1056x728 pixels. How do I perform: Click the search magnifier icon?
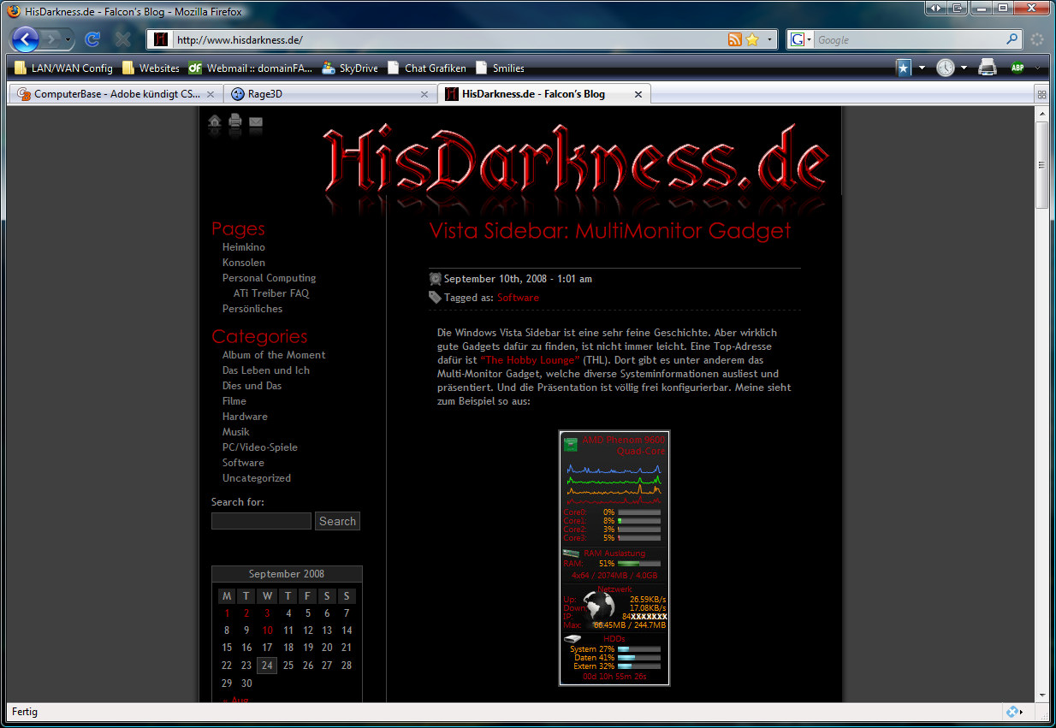(x=1012, y=39)
